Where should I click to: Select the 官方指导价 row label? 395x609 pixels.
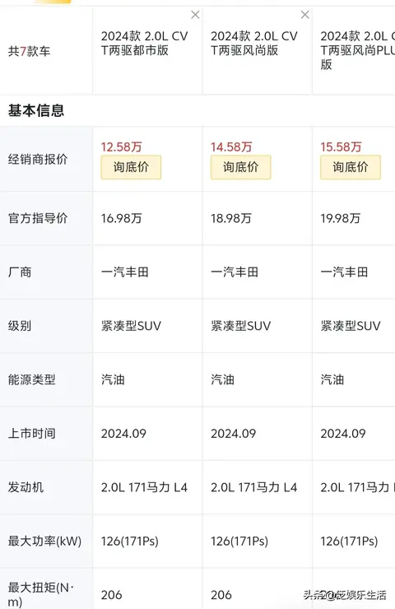[x=38, y=218]
